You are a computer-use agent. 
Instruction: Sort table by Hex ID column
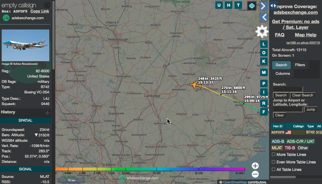[278, 126]
